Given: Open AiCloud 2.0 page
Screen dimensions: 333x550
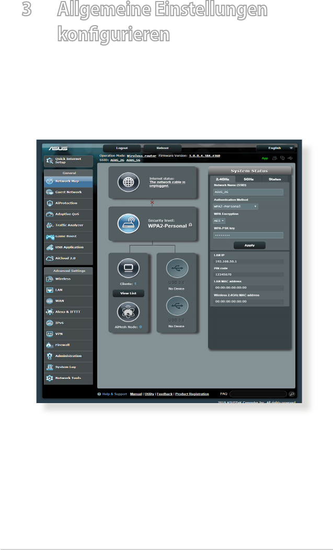Looking at the screenshot, I should (68, 258).
